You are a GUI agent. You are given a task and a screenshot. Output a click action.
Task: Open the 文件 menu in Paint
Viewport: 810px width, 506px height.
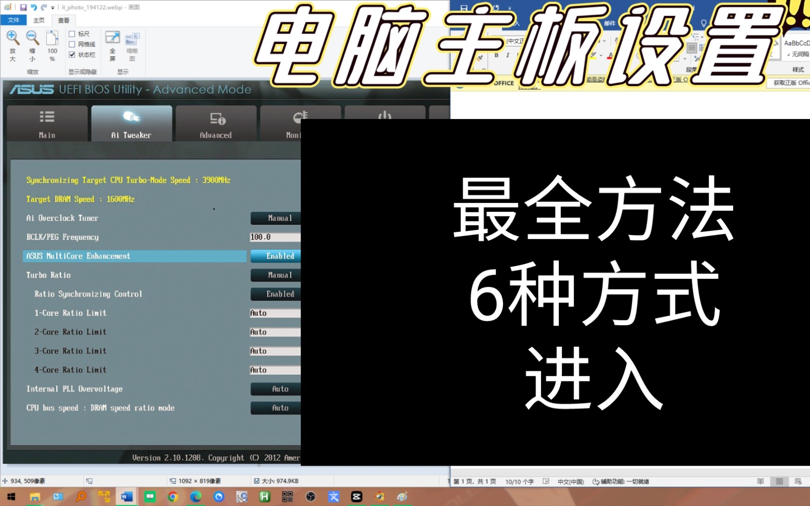(14, 20)
